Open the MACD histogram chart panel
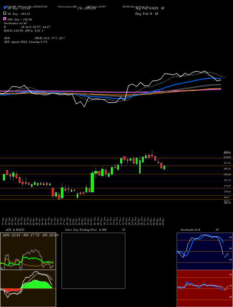This screenshot has width=233, height=307. click(x=28, y=288)
